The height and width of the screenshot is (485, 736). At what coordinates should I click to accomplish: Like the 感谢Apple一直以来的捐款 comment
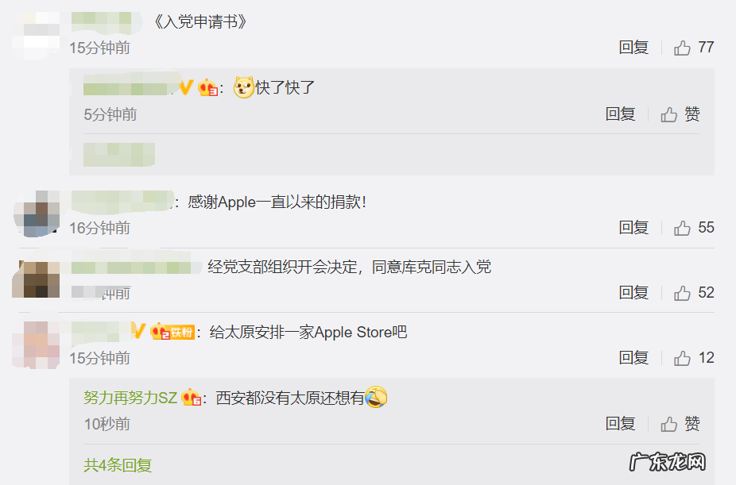coord(694,228)
